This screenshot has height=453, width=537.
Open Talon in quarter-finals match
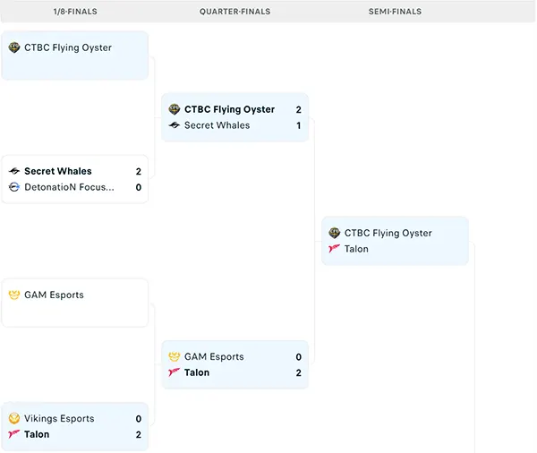pos(197,372)
